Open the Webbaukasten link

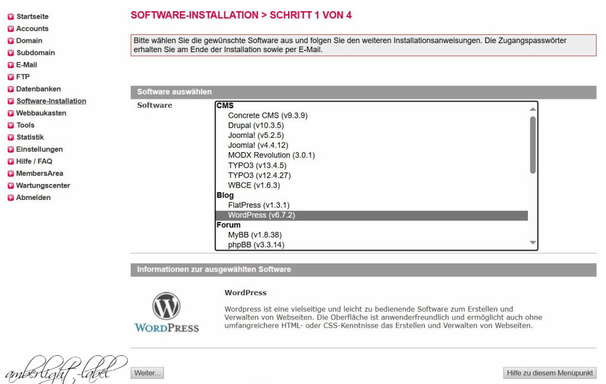tap(41, 113)
